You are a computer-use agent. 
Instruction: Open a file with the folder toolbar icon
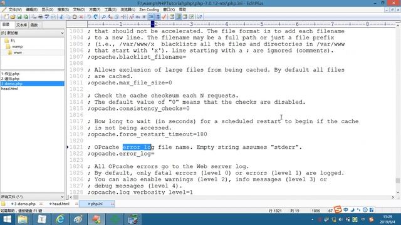pyautogui.click(x=13, y=17)
